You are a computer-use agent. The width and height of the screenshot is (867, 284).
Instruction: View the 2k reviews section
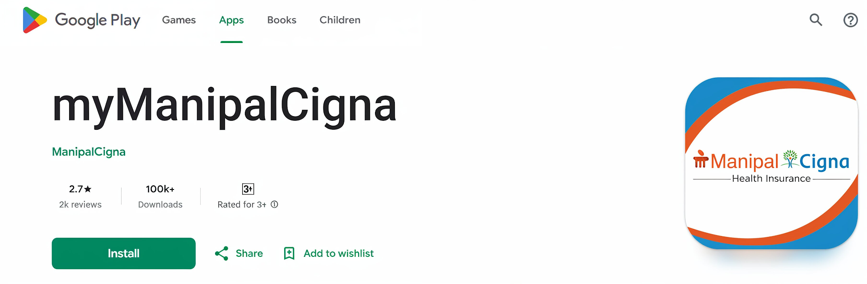pyautogui.click(x=80, y=204)
